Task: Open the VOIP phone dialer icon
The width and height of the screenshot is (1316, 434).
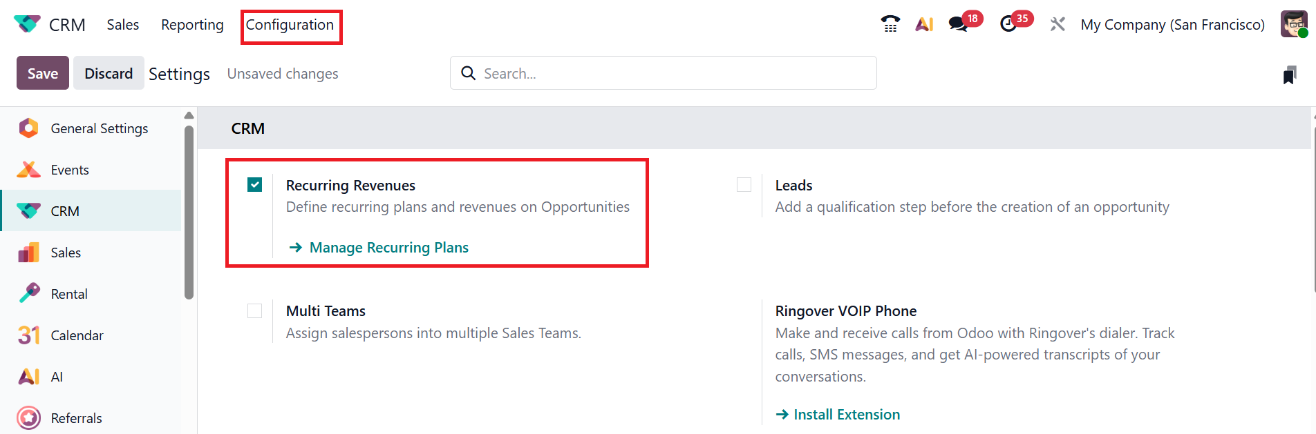Action: pyautogui.click(x=890, y=24)
